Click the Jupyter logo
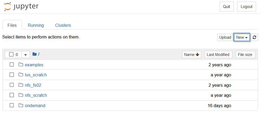 21,7
